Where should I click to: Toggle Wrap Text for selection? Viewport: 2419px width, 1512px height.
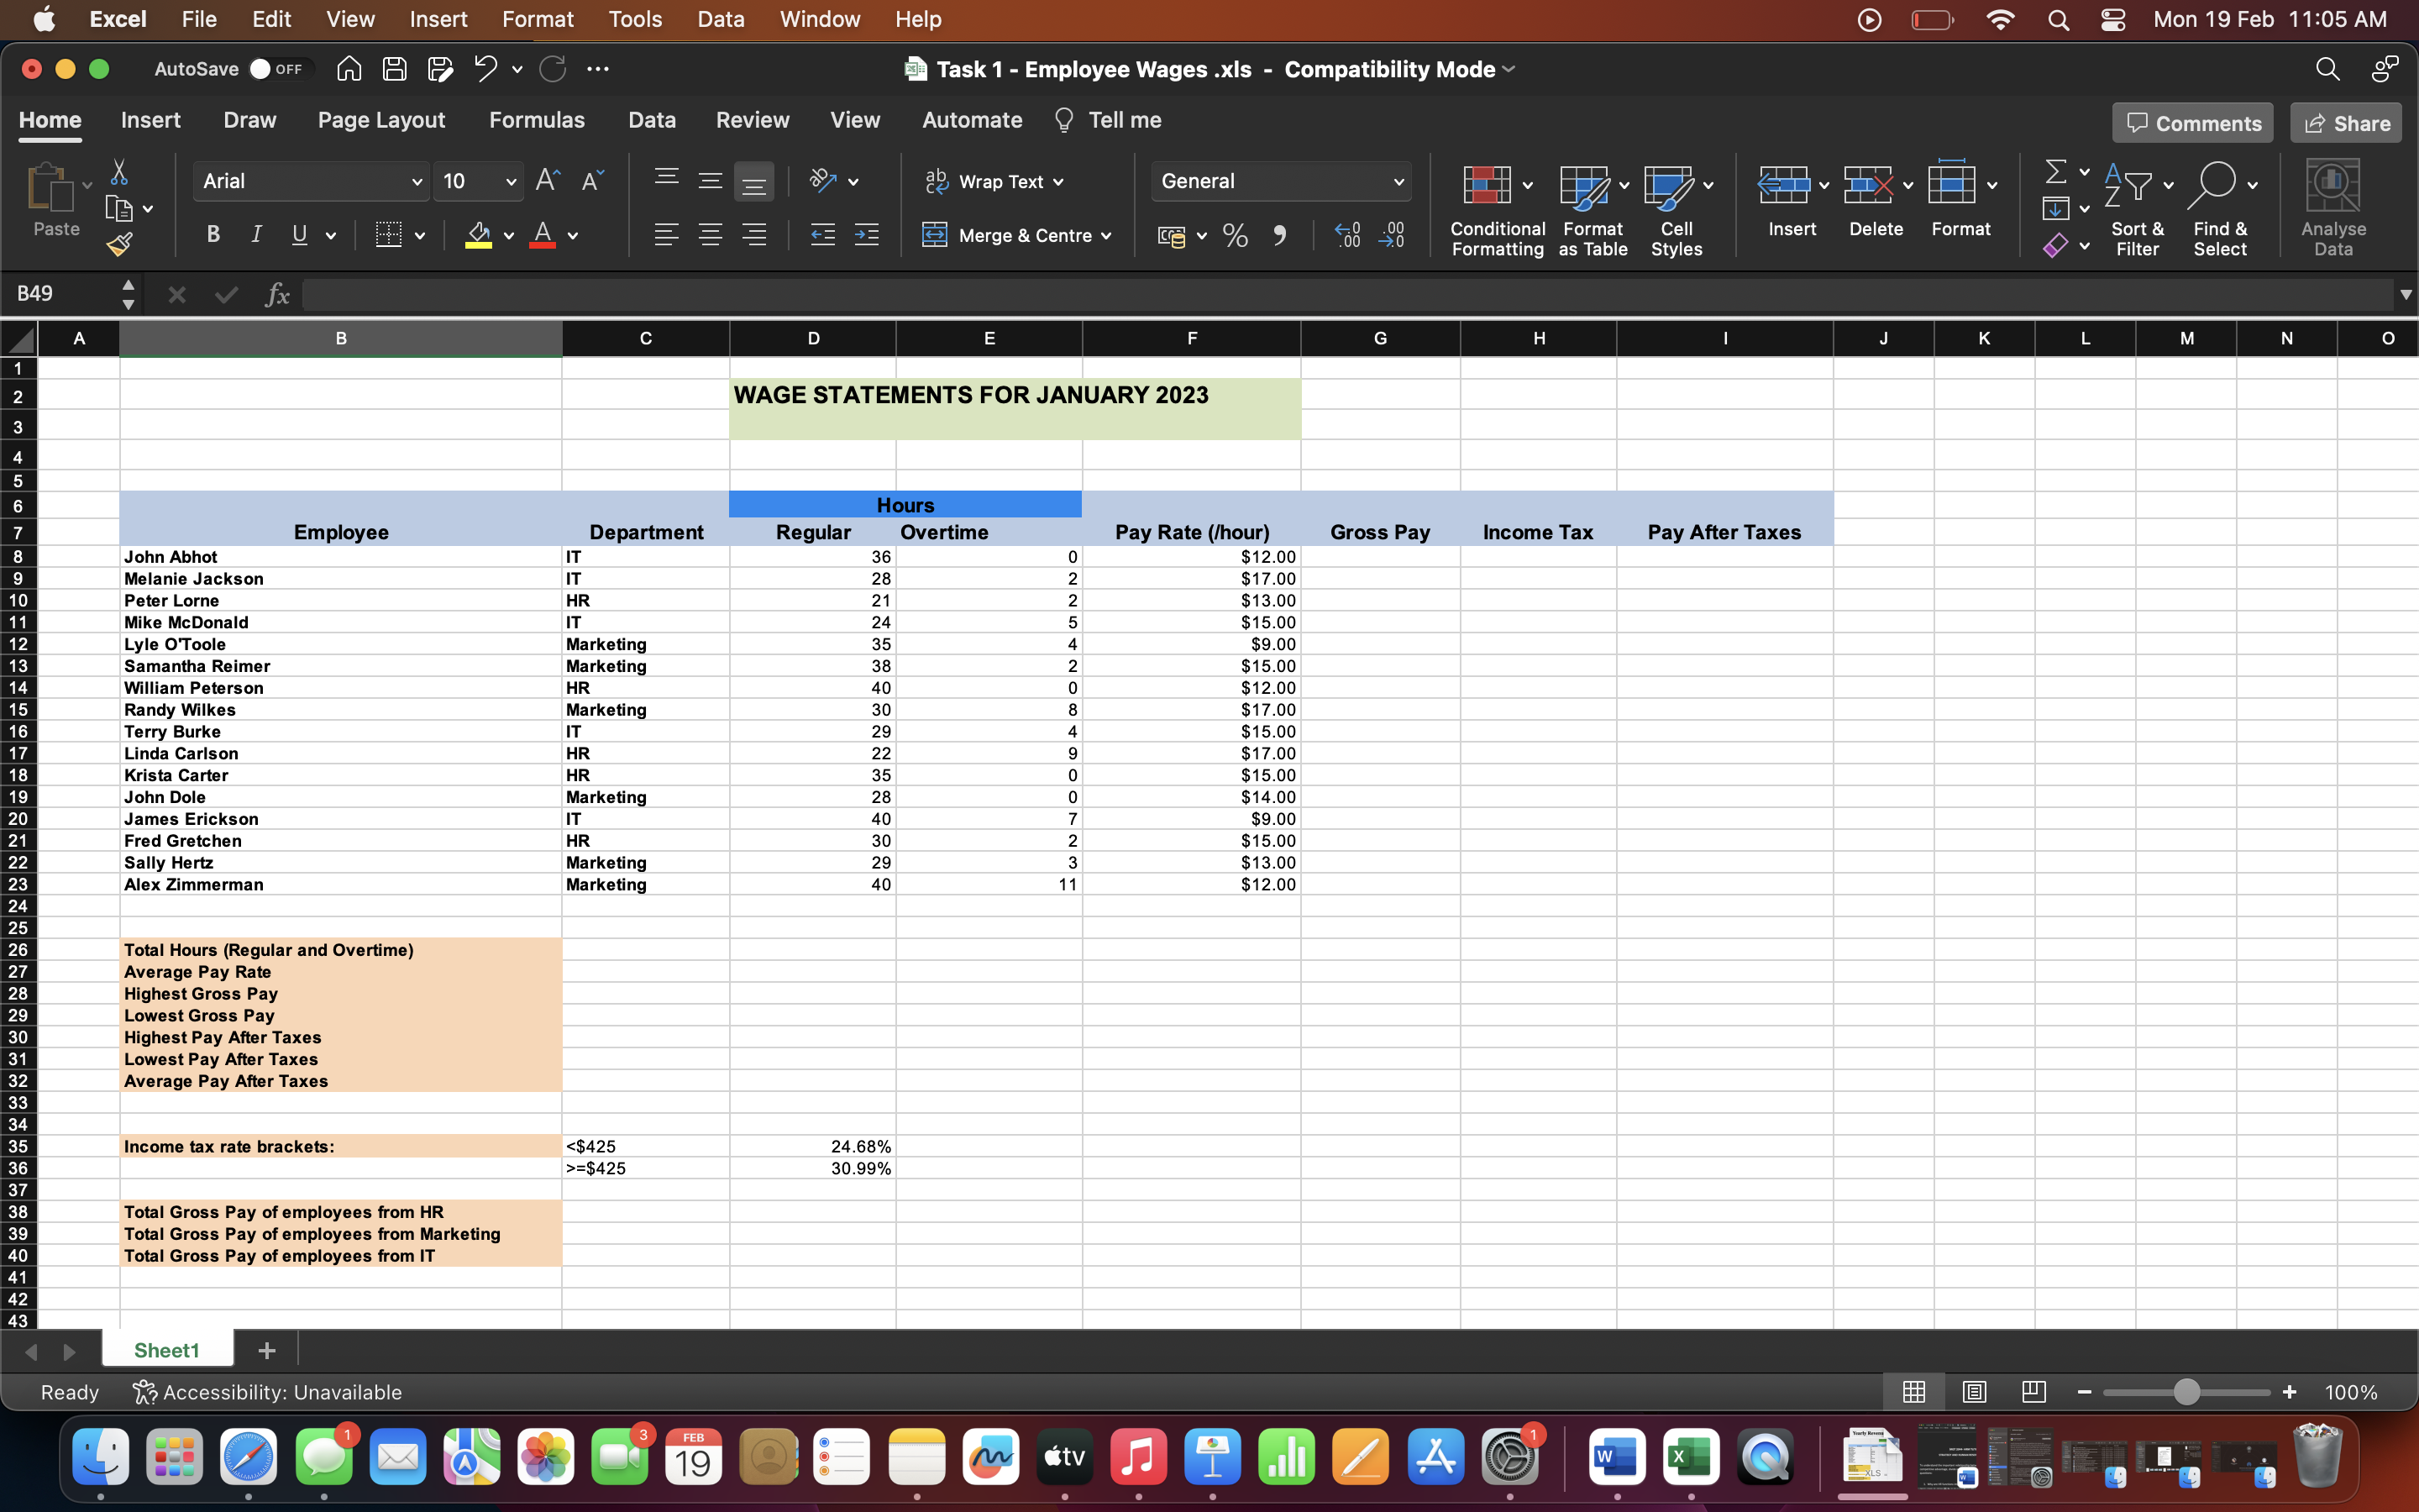coord(994,181)
